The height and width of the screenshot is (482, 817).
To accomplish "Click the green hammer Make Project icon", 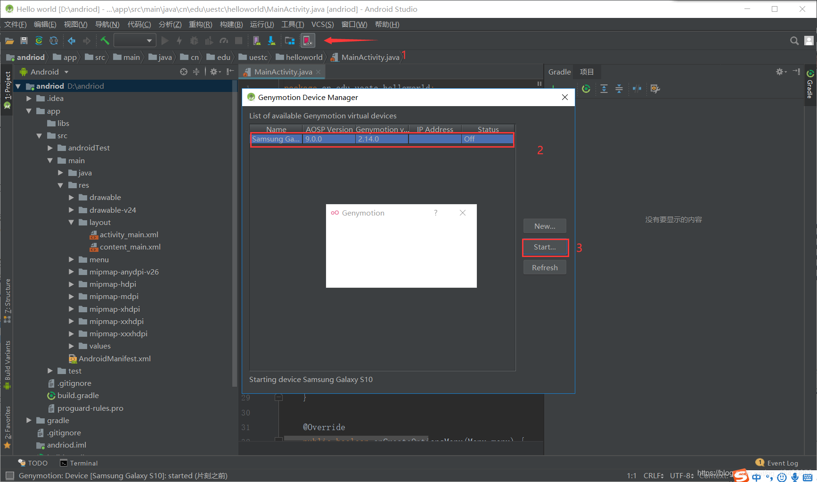I will click(105, 41).
